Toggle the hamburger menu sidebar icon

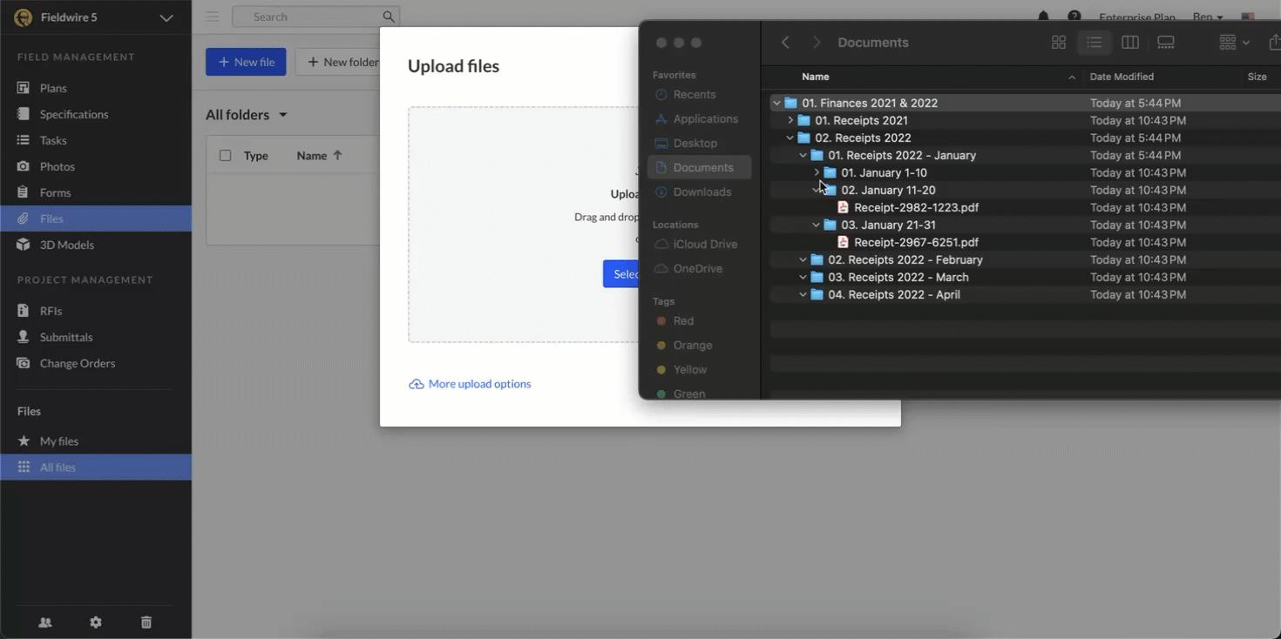[212, 17]
